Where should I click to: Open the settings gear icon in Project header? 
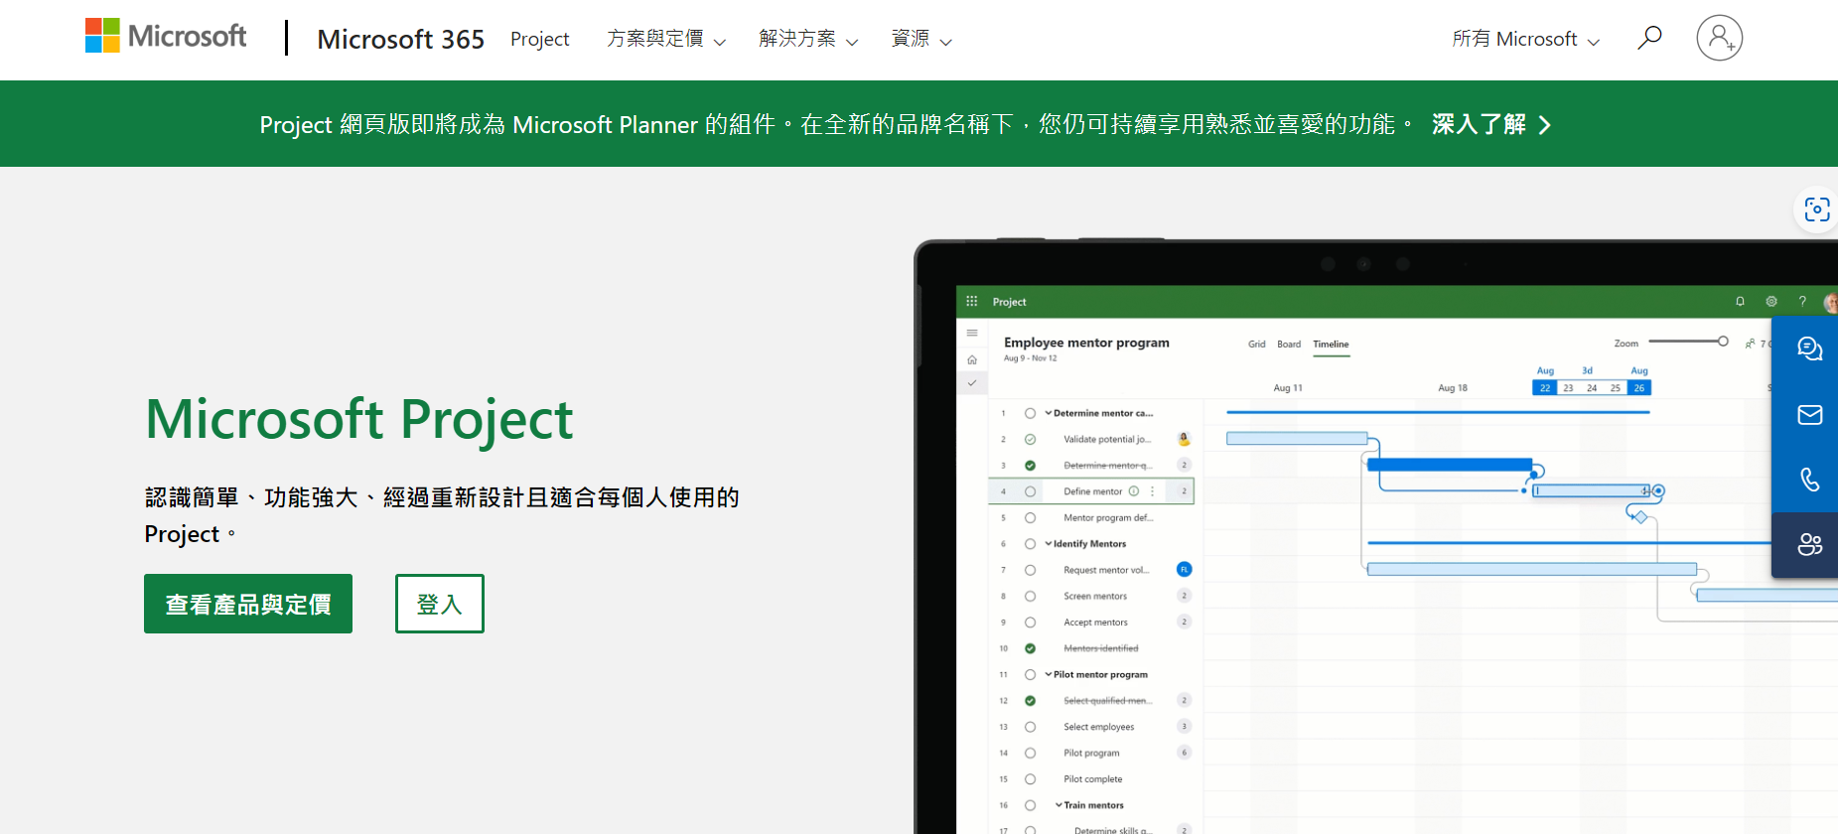click(x=1771, y=301)
